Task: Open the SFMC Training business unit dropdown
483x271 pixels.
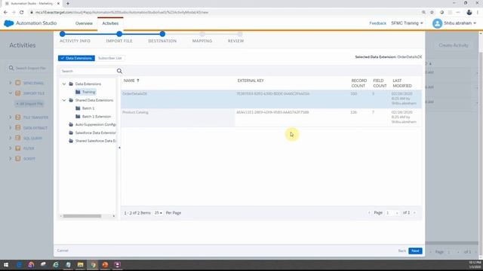Action: click(407, 23)
